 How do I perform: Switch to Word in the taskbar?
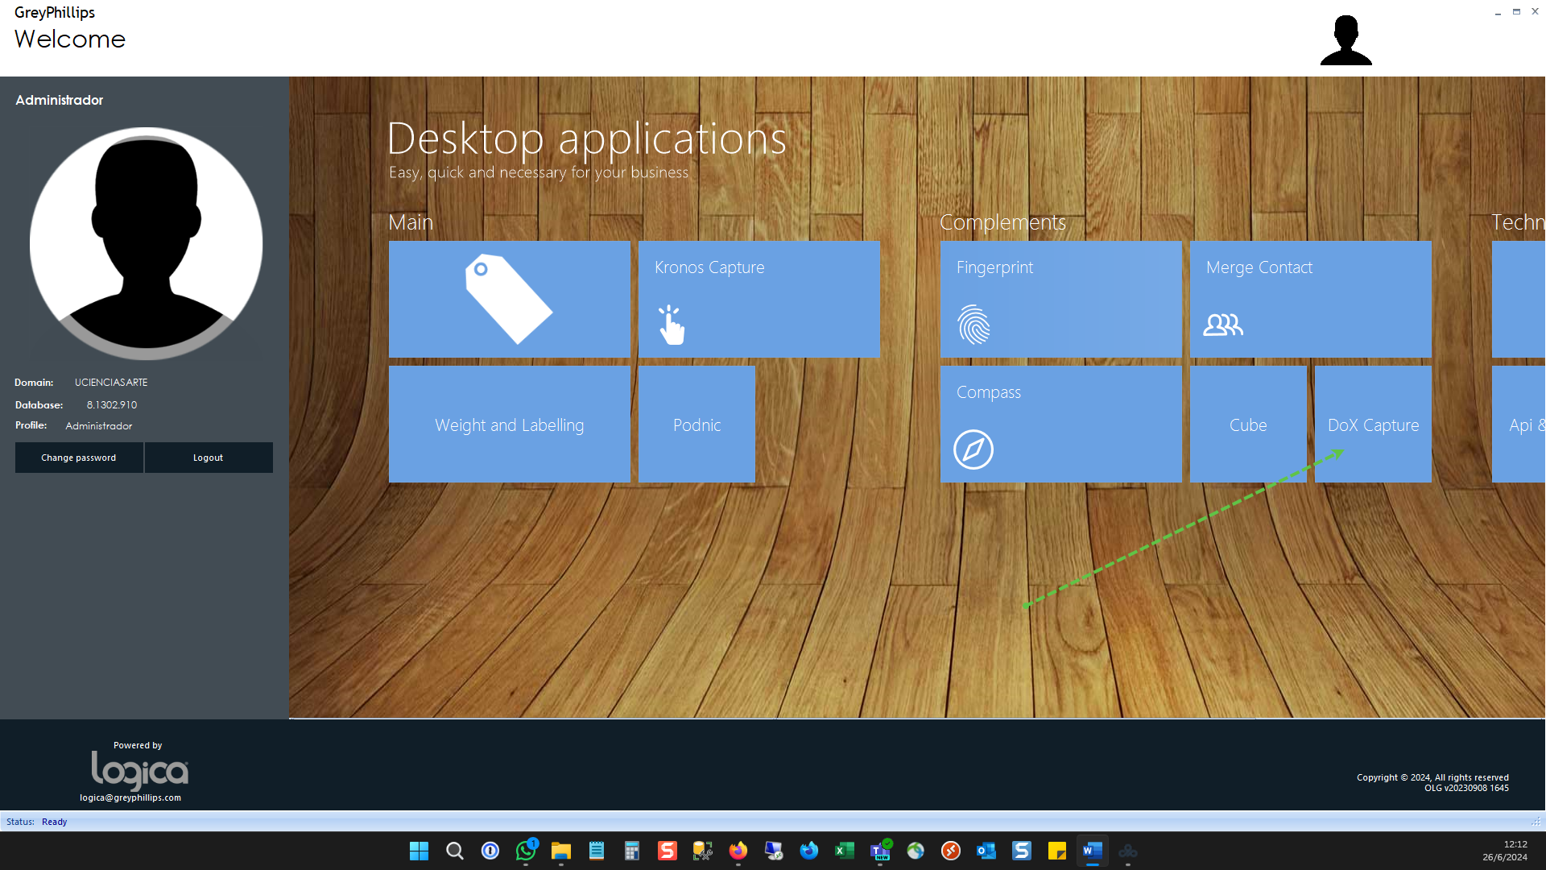pyautogui.click(x=1093, y=851)
